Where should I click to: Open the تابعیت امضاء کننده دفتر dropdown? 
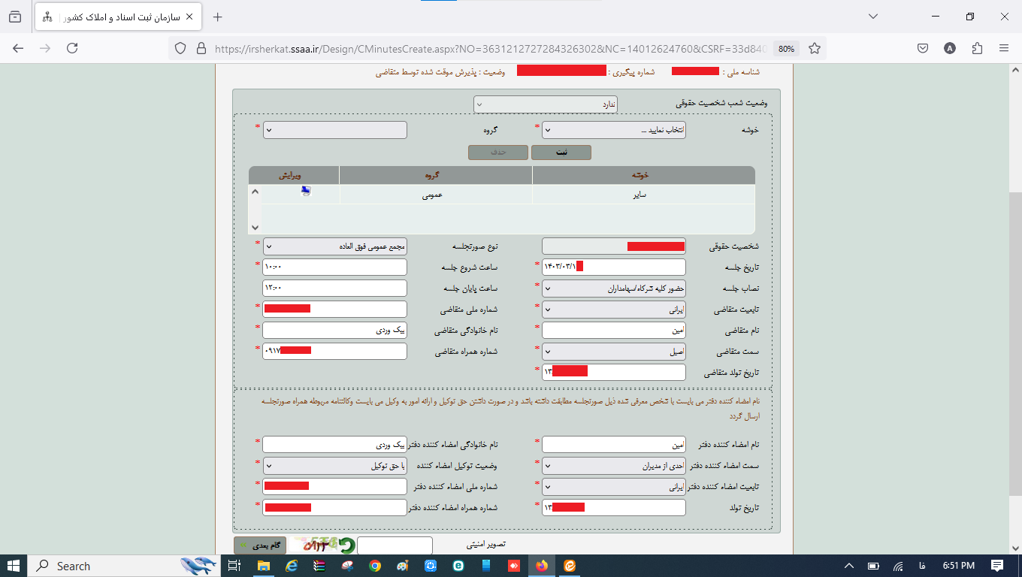point(614,487)
